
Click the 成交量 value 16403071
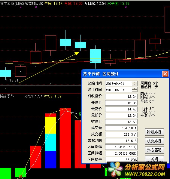point(121,128)
